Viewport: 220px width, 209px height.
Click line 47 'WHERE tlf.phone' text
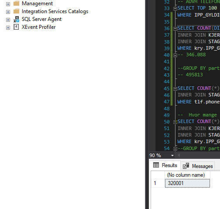click(199, 102)
